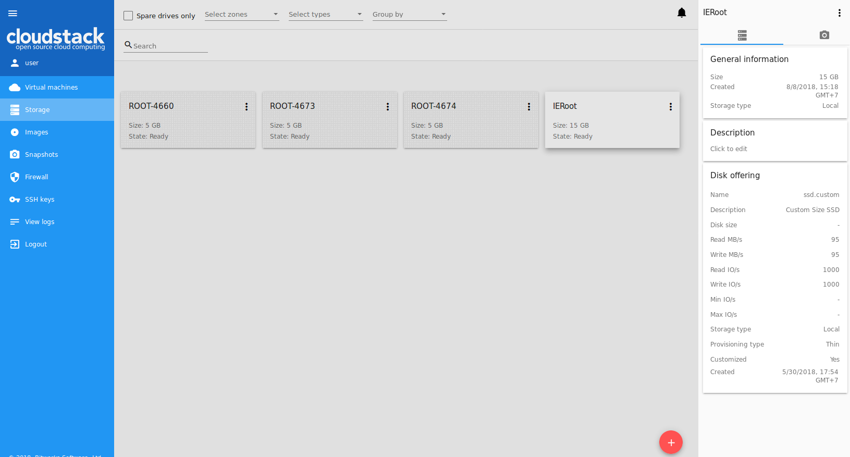Click the user profile icon

[x=15, y=63]
